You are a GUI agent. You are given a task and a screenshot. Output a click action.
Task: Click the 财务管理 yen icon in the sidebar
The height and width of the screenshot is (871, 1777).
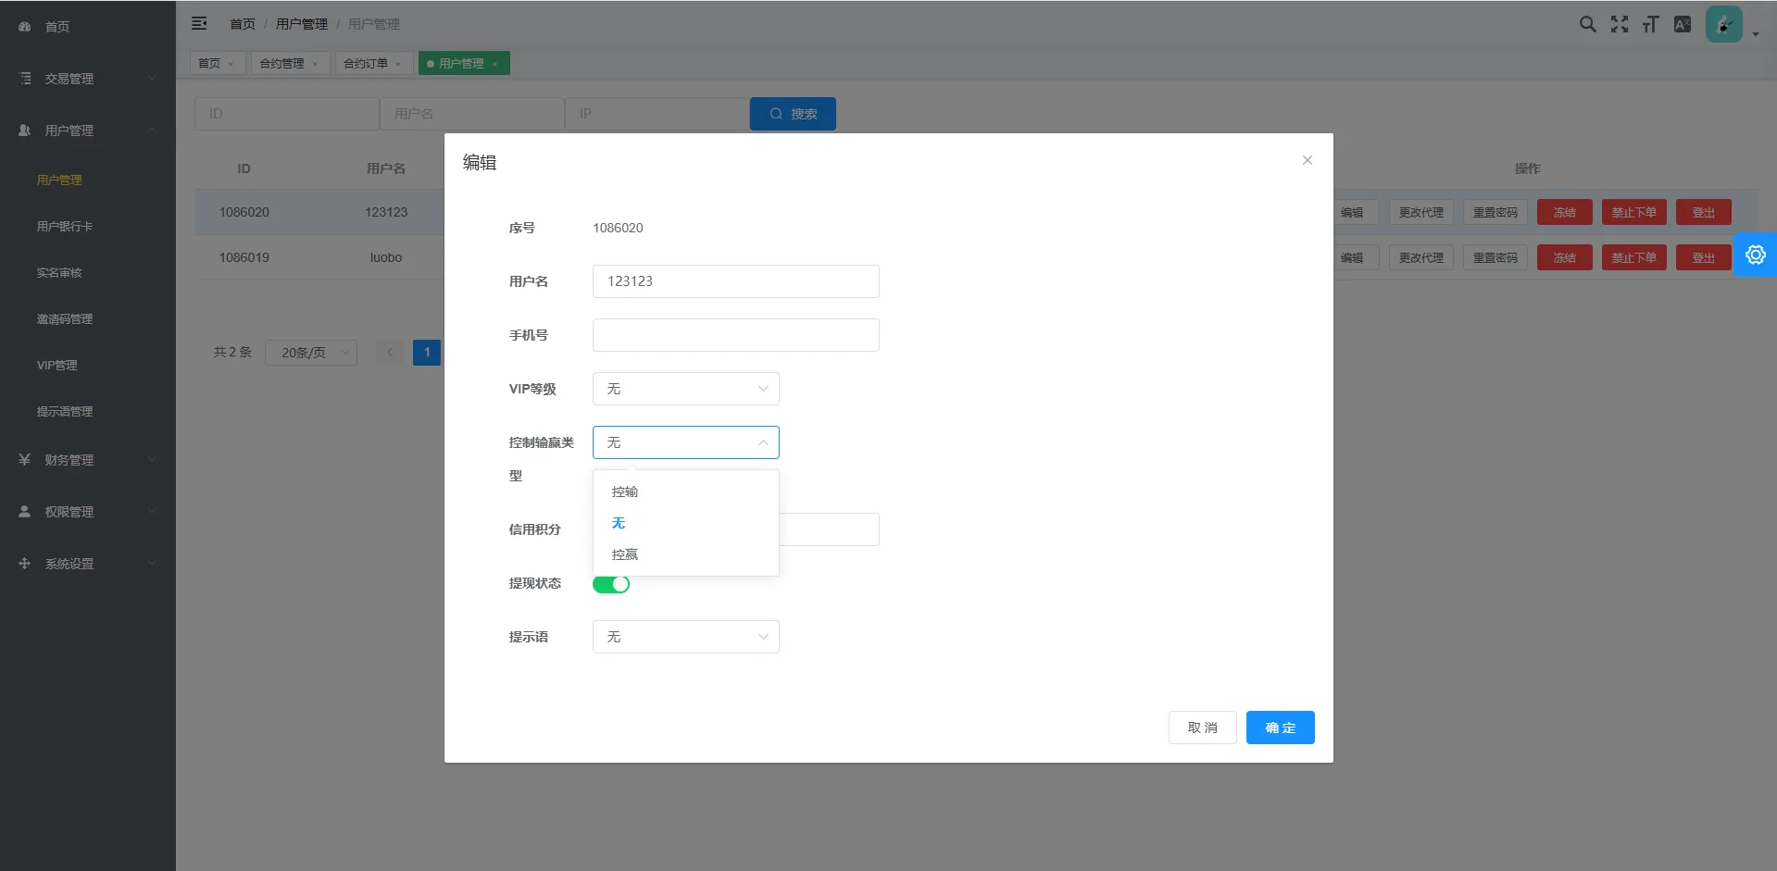24,459
